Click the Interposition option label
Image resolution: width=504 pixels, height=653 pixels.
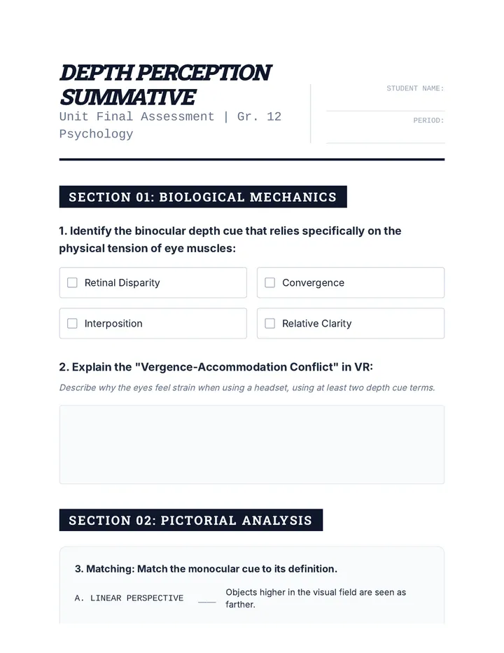(113, 324)
